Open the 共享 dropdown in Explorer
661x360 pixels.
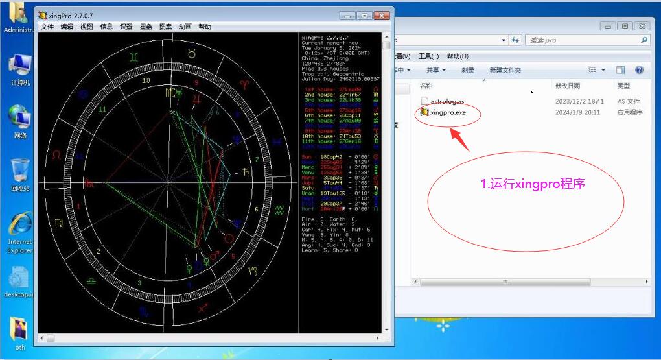pyautogui.click(x=436, y=70)
